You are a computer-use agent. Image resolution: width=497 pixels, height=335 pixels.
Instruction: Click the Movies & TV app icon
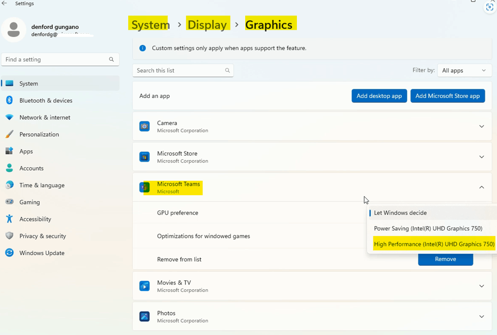tap(144, 286)
